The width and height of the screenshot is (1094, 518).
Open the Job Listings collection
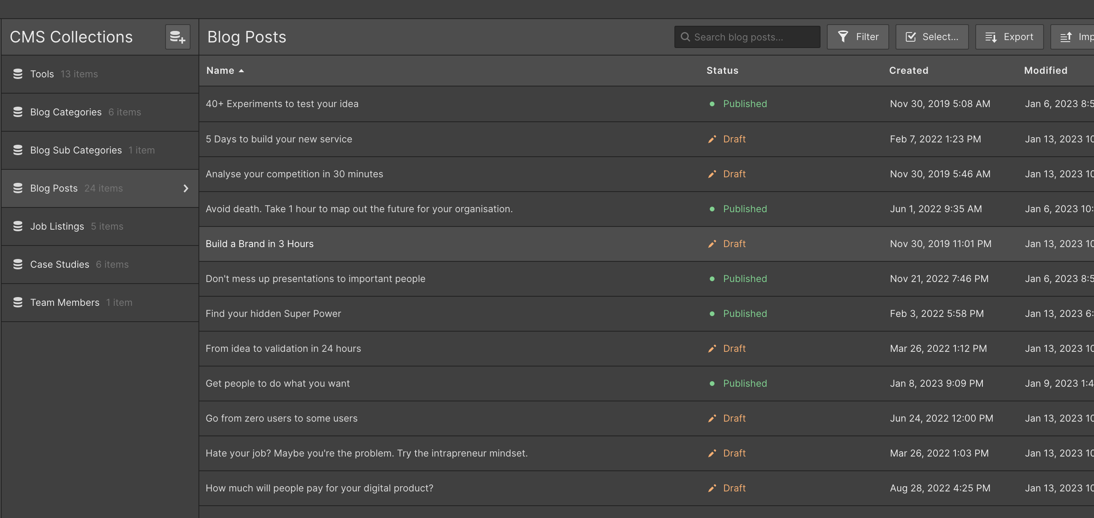coord(100,226)
